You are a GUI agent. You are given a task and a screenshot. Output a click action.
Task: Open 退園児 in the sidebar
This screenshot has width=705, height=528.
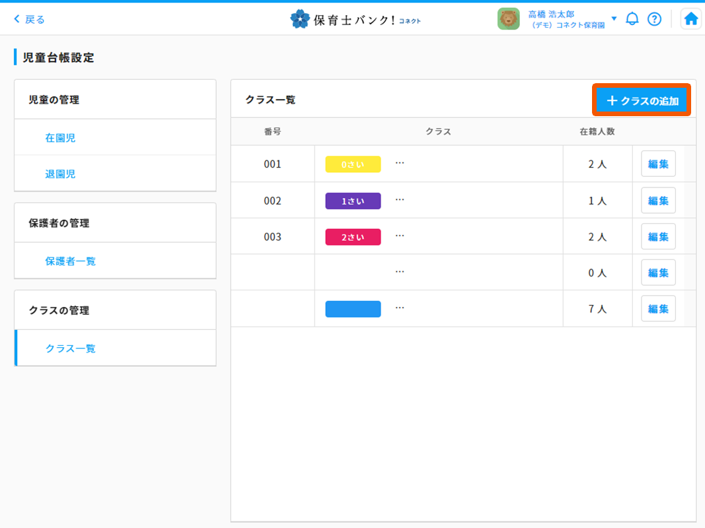click(x=60, y=174)
